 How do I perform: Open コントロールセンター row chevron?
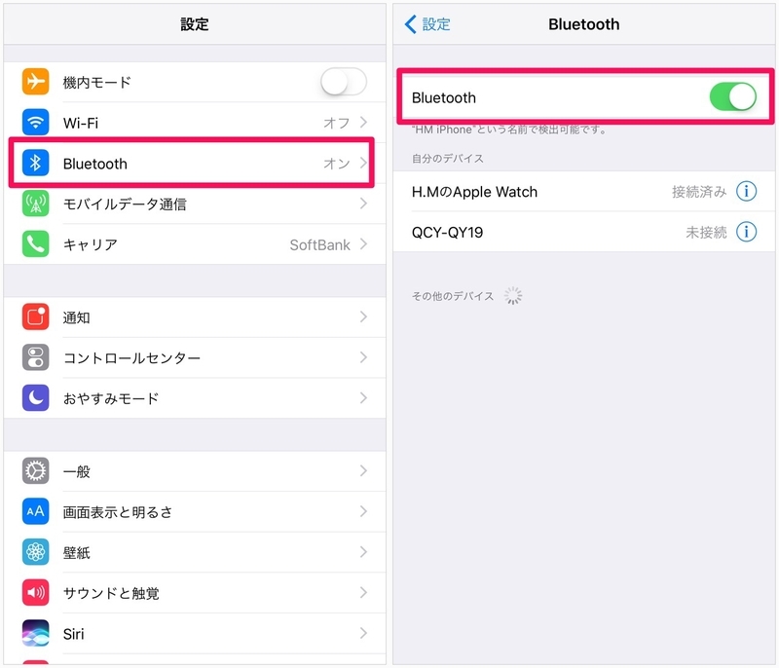(363, 357)
